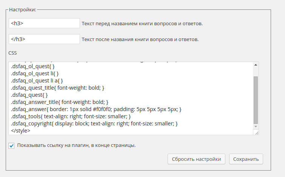285x177 pixels.
Task: Click the scrollbar down arrow in CSS box
Action: click(x=256, y=127)
